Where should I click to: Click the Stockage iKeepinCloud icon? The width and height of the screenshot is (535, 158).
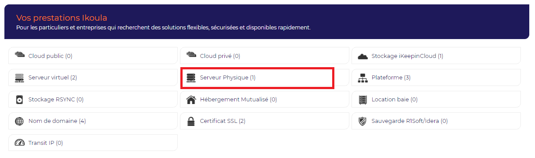(x=363, y=56)
